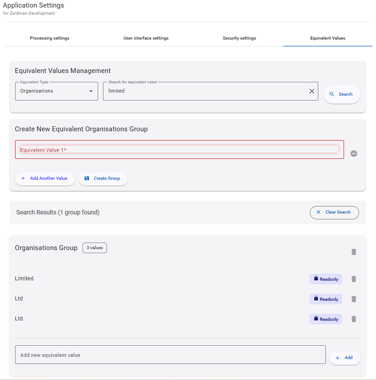Screen dimensions: 376x380
Task: Clear the search field with the X icon
Action: tap(312, 91)
